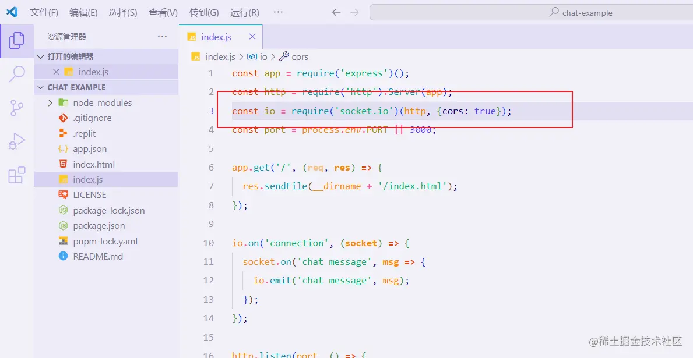The height and width of the screenshot is (358, 693).
Task: Close index.js in open editors list
Action: click(x=56, y=72)
